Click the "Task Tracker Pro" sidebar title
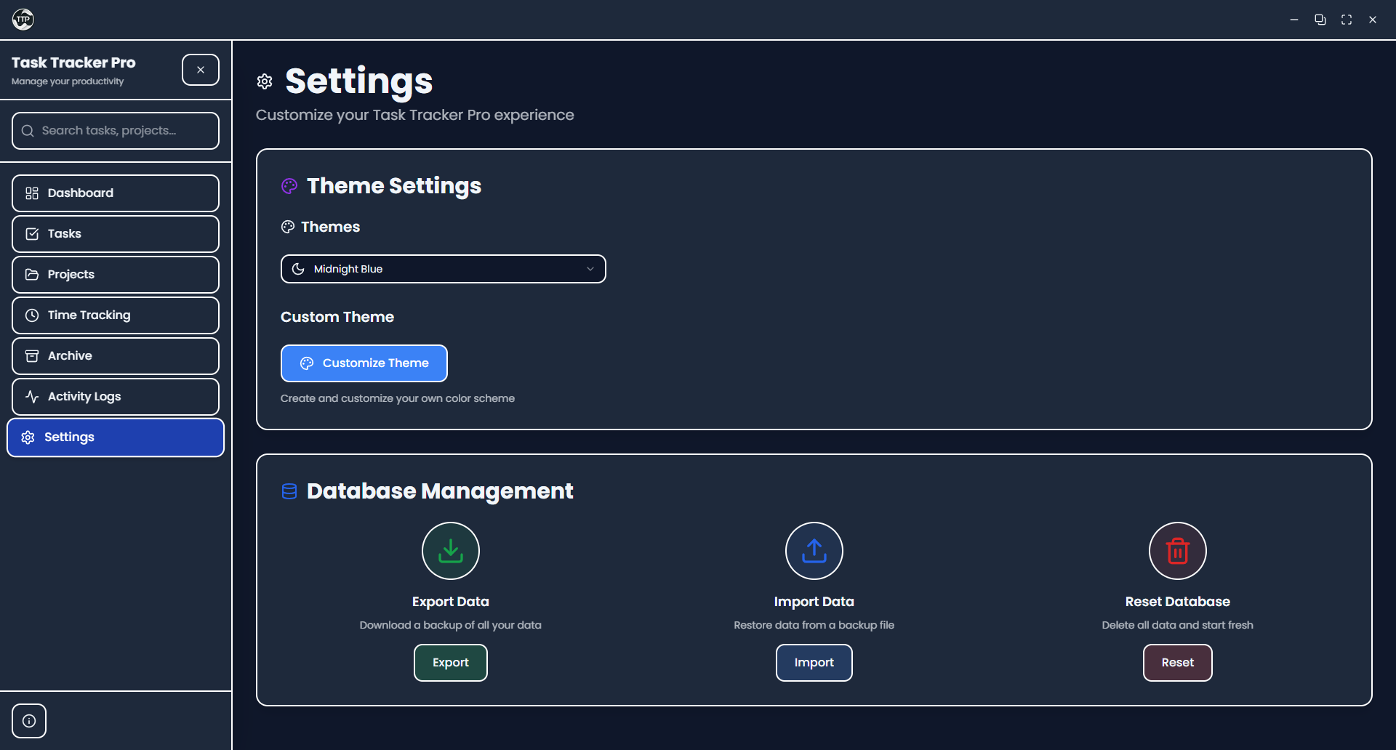This screenshot has height=750, width=1396. (x=73, y=62)
